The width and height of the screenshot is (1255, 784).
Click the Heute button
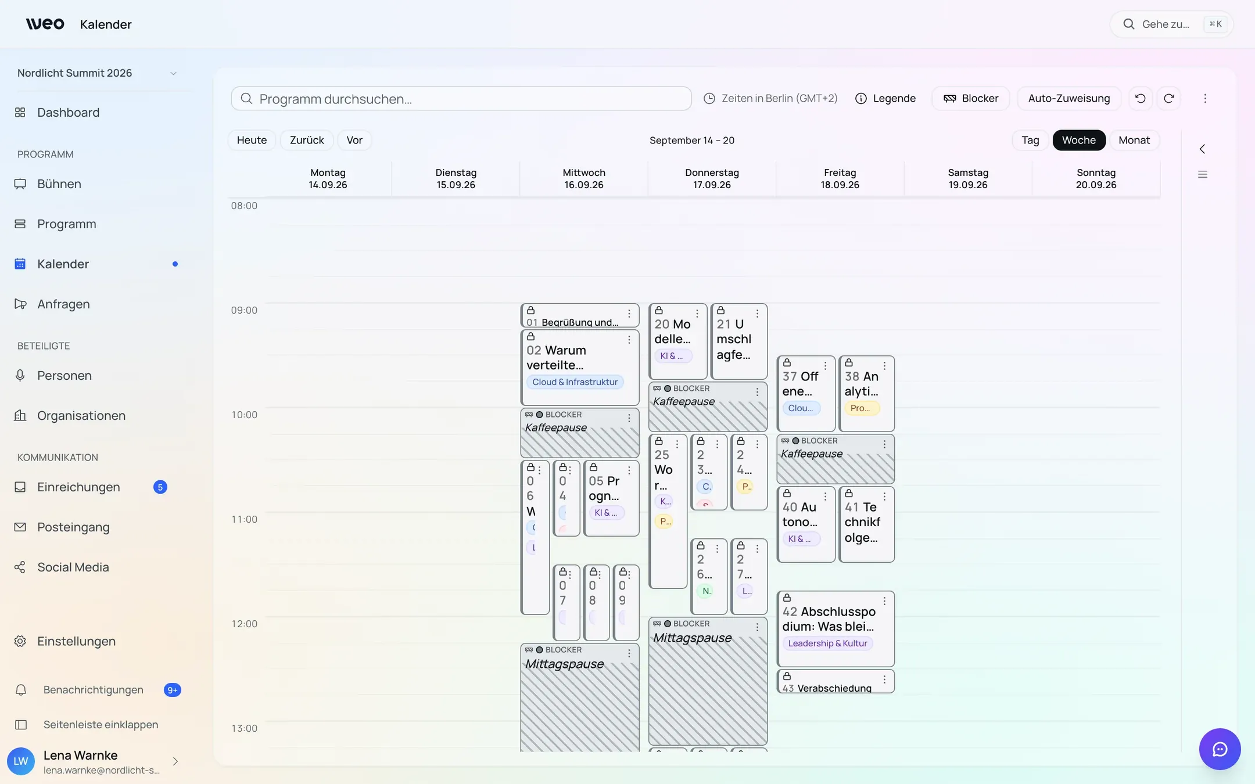point(252,141)
